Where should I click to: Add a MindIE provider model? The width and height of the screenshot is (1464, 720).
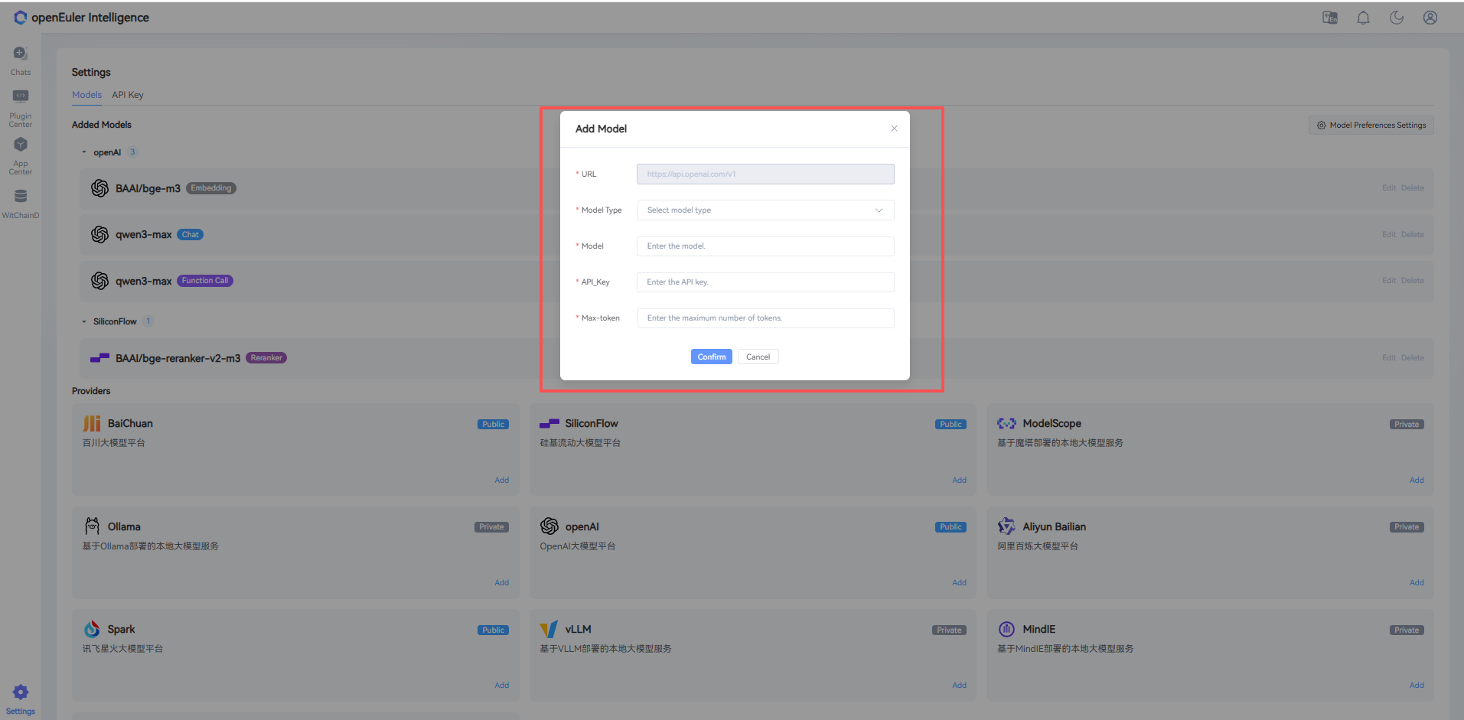(x=1417, y=686)
